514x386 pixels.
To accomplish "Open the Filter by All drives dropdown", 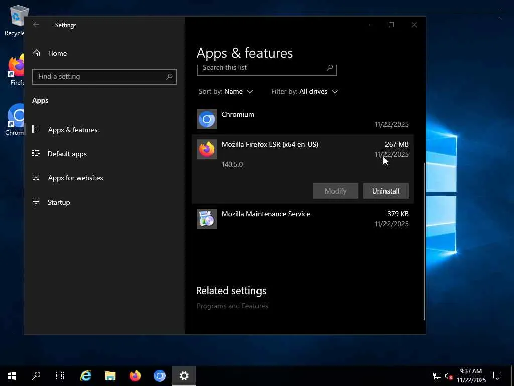I will tap(304, 91).
